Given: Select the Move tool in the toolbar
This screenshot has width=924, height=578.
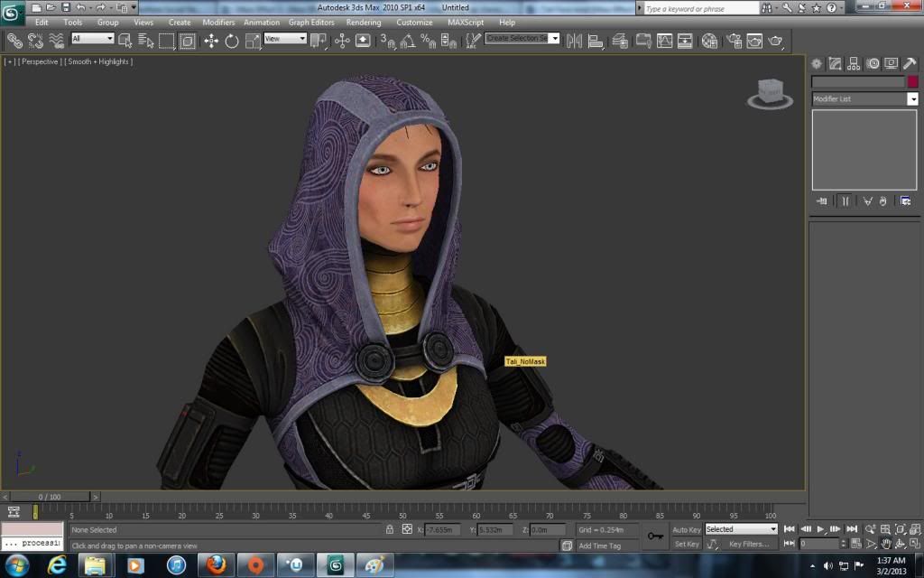Looking at the screenshot, I should pyautogui.click(x=211, y=41).
